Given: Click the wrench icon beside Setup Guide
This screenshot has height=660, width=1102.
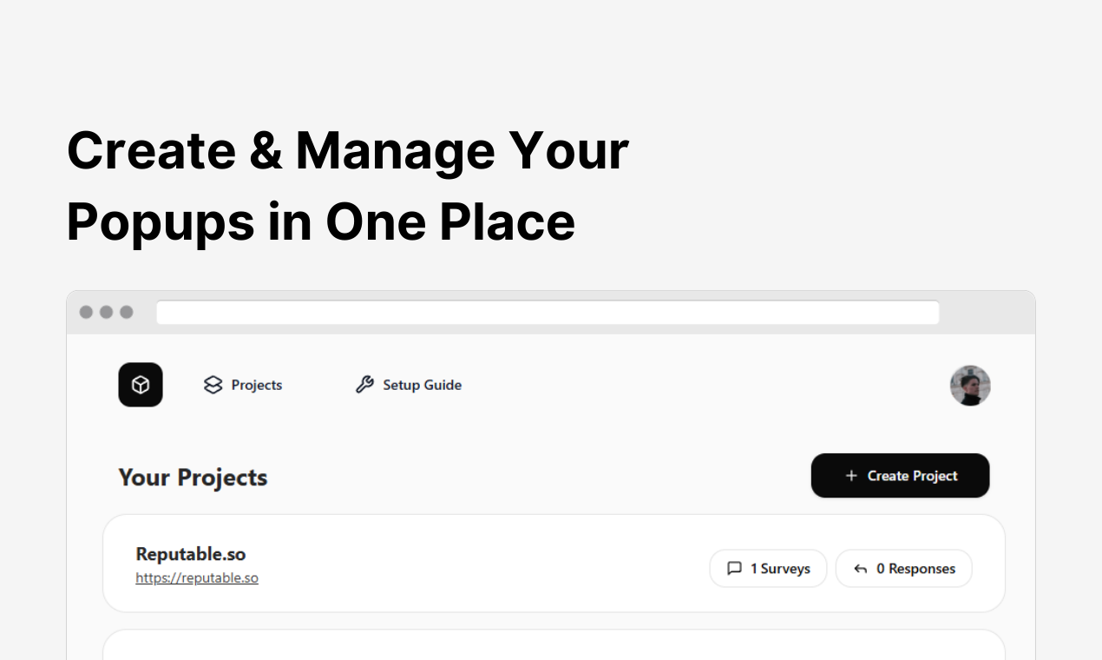Looking at the screenshot, I should coord(364,385).
